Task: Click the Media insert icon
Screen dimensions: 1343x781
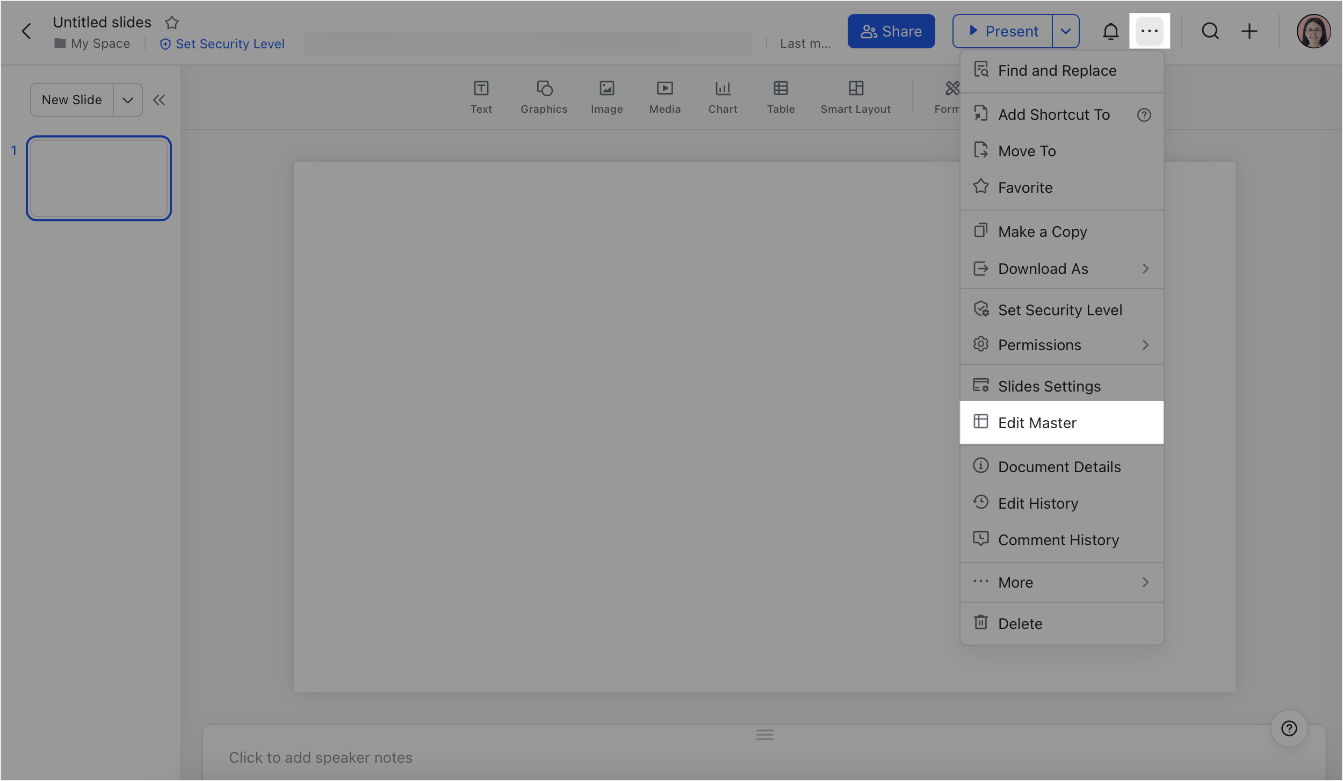Action: [x=665, y=97]
